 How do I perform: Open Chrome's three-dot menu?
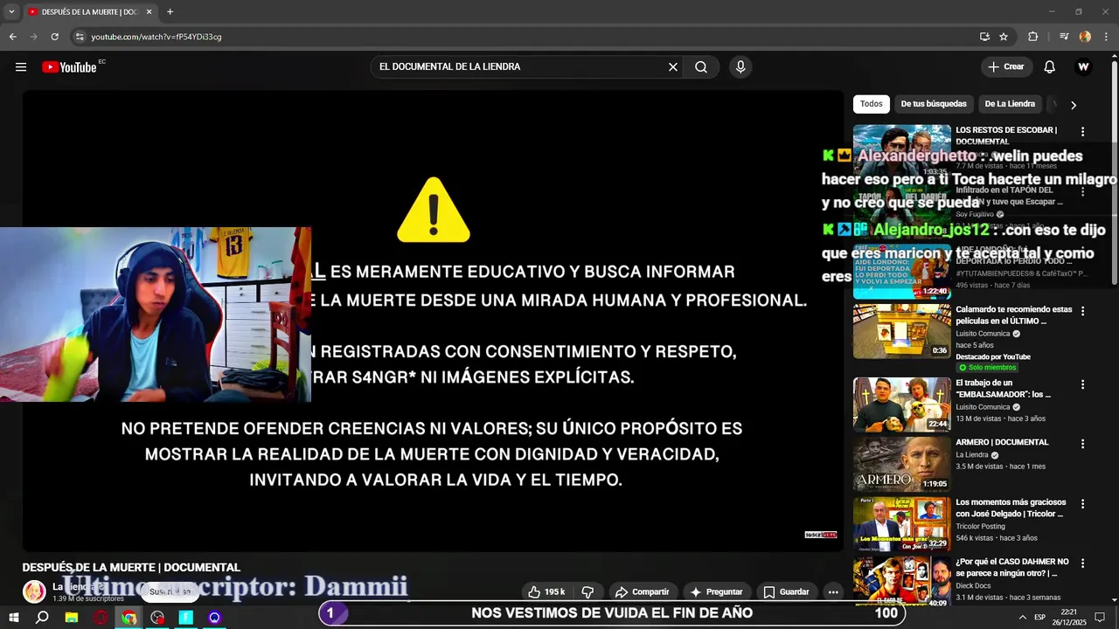[1107, 37]
